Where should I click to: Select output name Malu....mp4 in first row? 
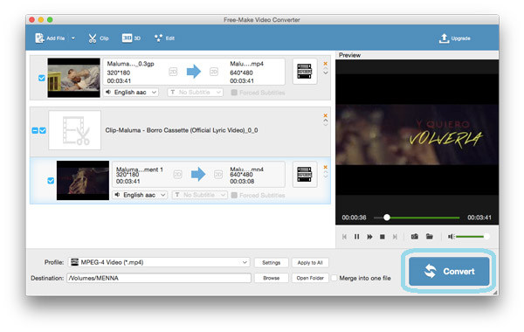[246, 64]
